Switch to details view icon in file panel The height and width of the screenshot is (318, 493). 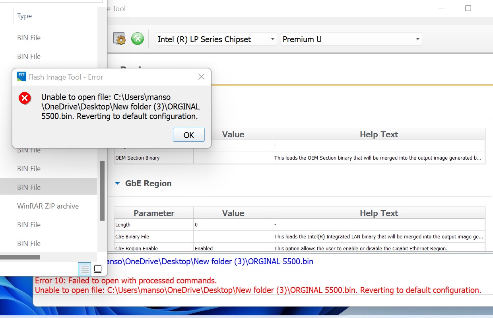pyautogui.click(x=85, y=269)
